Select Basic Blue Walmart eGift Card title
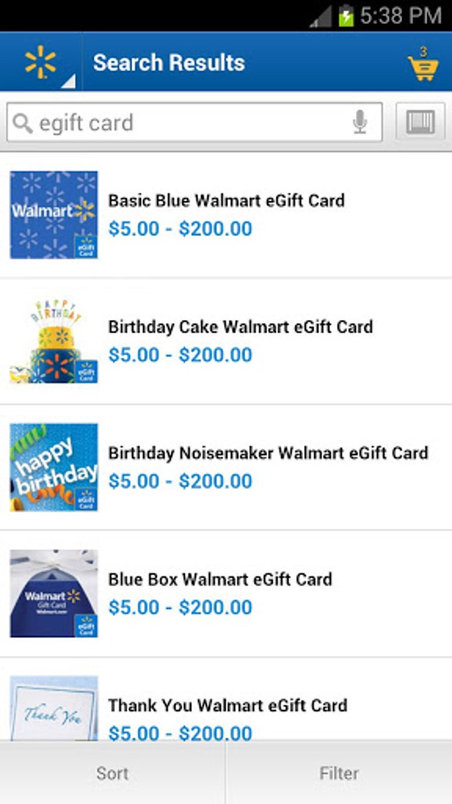Screen dimensions: 452x804 [x=226, y=200]
